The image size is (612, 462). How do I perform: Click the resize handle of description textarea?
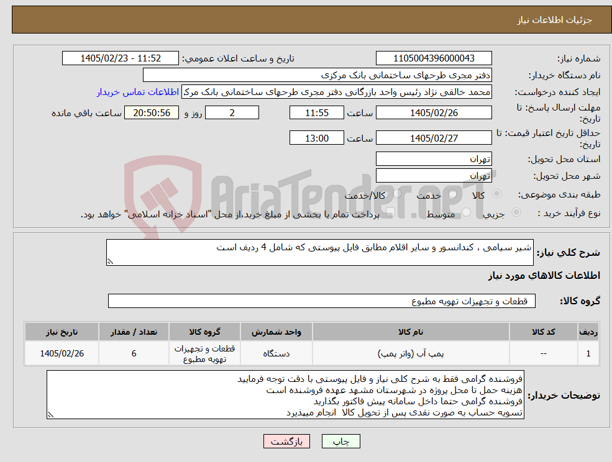(x=110, y=262)
